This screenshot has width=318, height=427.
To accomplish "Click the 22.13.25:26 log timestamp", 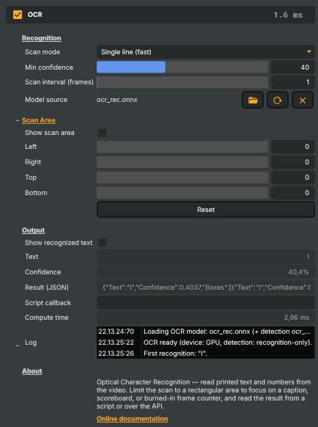I will [117, 354].
